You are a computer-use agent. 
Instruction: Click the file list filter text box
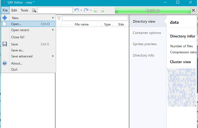click(95, 18)
